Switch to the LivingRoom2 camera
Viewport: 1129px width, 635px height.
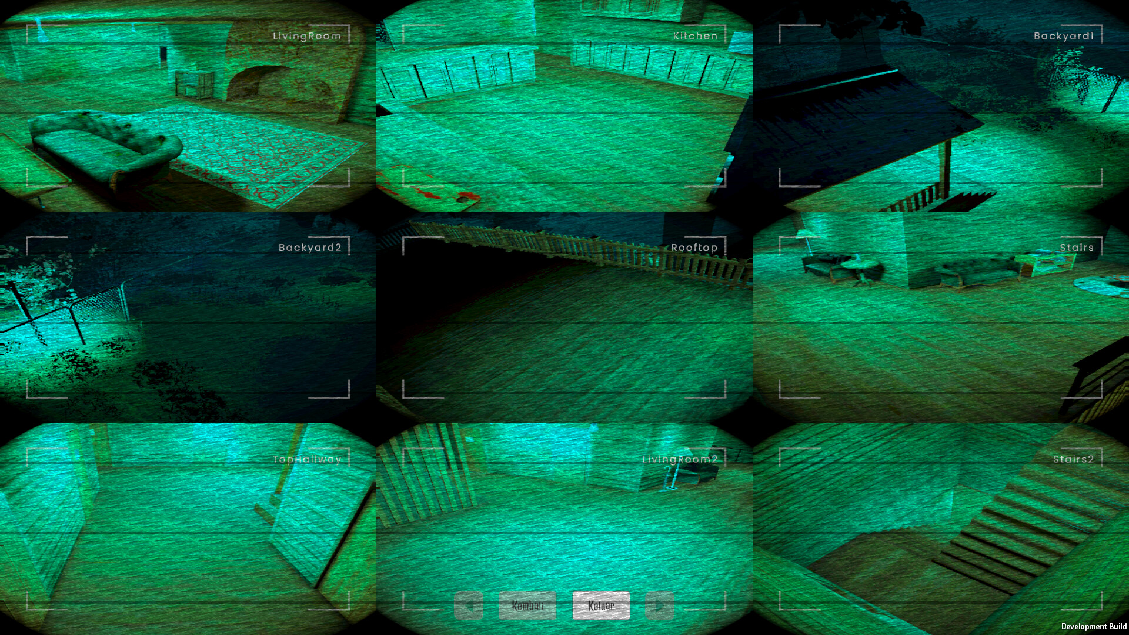pos(564,529)
